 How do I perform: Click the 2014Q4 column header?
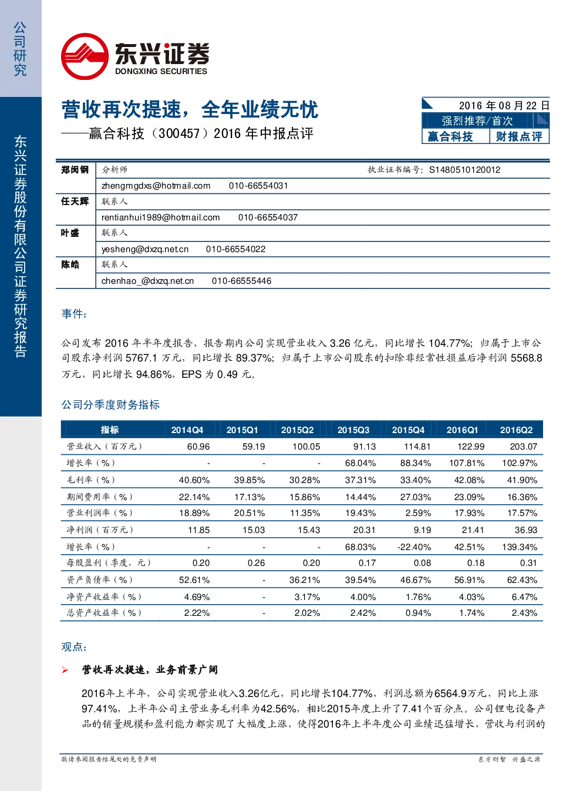(x=187, y=430)
